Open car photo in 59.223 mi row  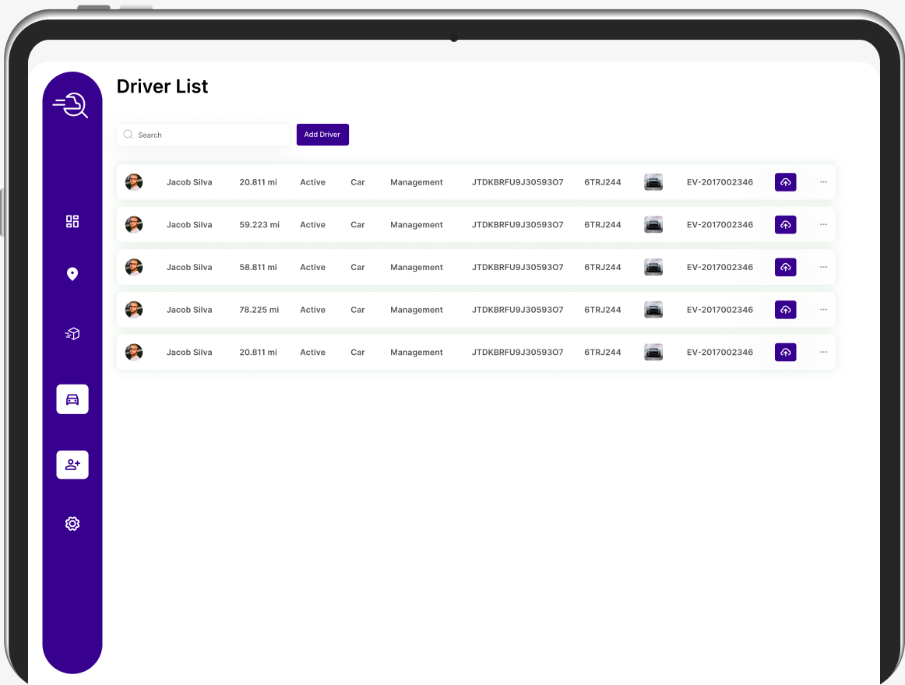653,224
